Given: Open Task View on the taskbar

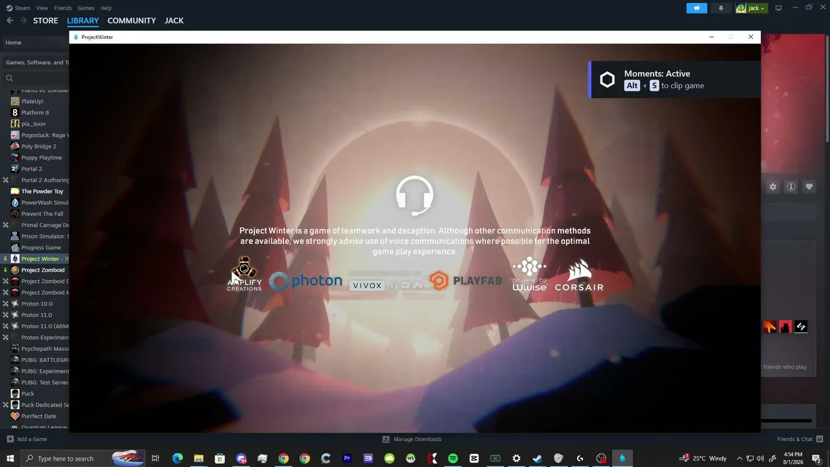Looking at the screenshot, I should [156, 459].
